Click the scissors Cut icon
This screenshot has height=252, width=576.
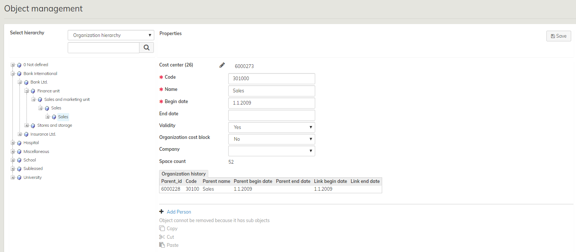pos(162,237)
